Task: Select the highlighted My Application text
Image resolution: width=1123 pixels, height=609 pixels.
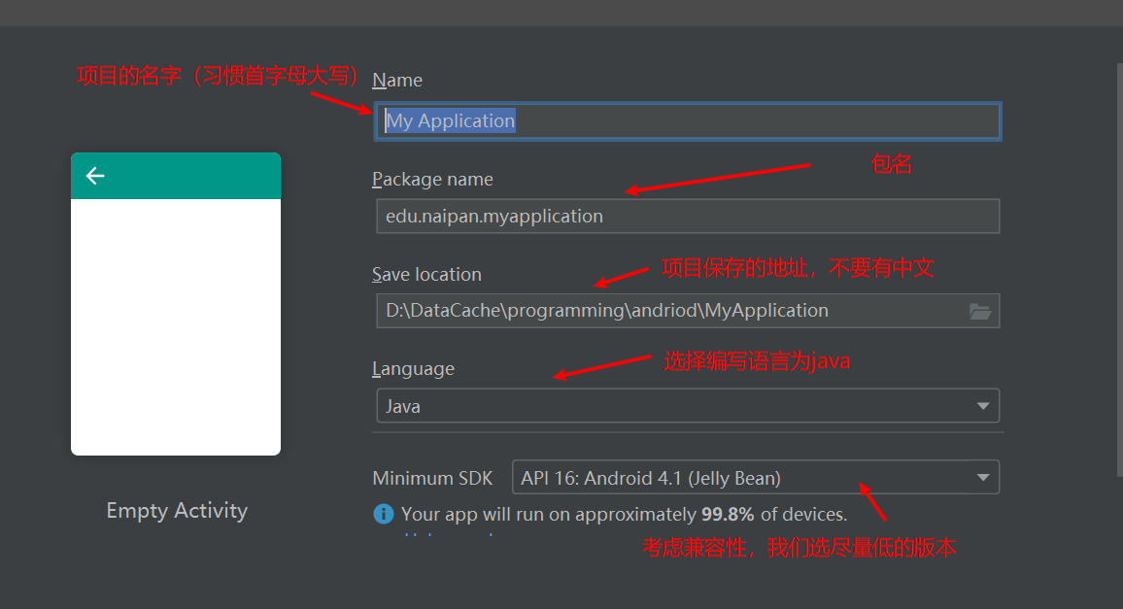Action: click(450, 120)
